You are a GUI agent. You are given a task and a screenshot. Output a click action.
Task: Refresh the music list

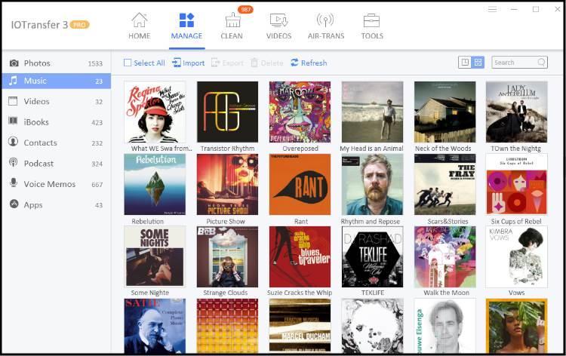[x=309, y=63]
